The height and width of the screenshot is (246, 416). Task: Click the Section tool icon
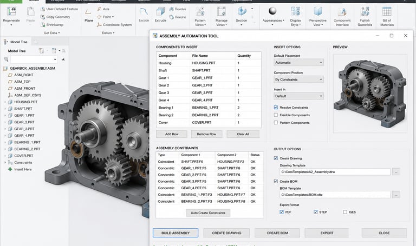(x=242, y=11)
